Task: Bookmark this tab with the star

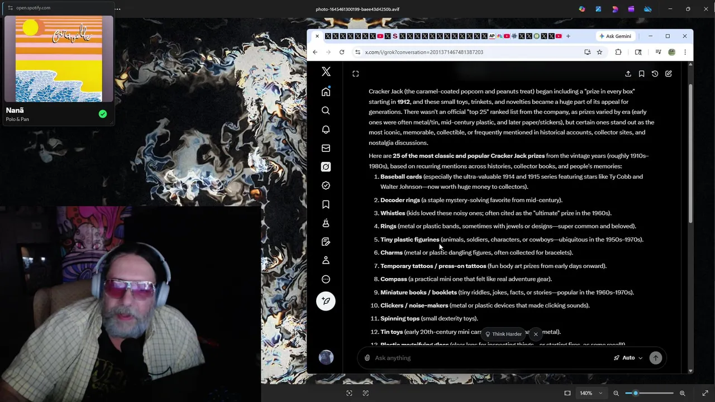Action: 599,52
